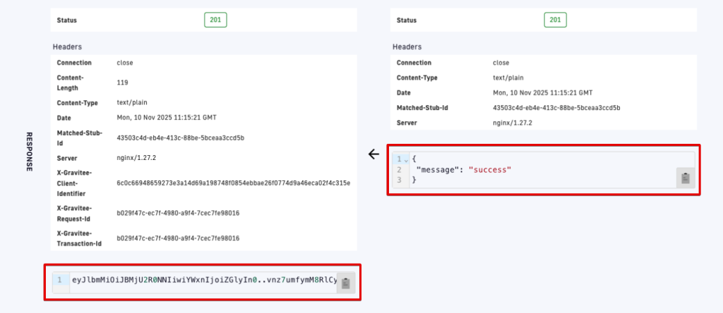Click inside the encrypted token code field
The width and height of the screenshot is (723, 313).
click(203, 280)
